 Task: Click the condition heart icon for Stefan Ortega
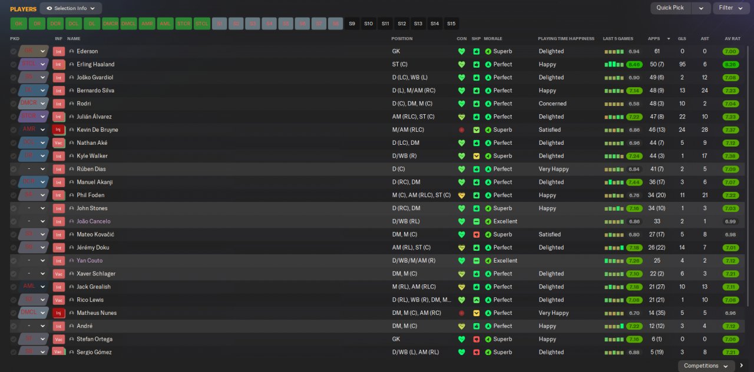[461, 339]
